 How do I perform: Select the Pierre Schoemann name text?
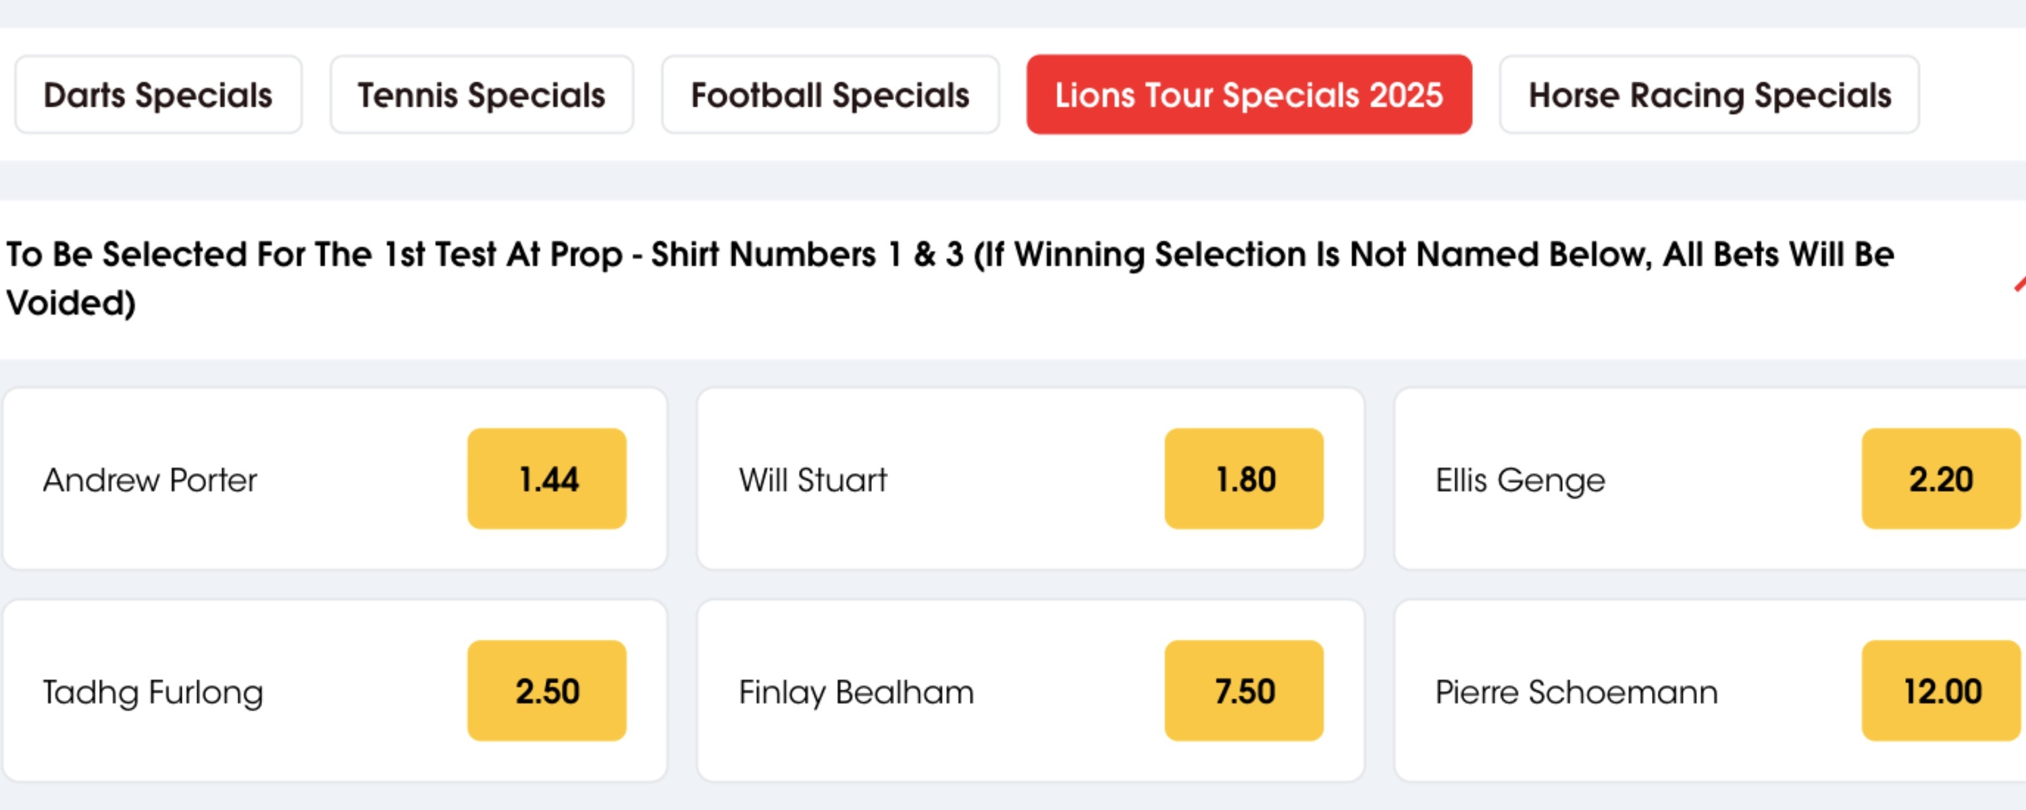pyautogui.click(x=1576, y=693)
